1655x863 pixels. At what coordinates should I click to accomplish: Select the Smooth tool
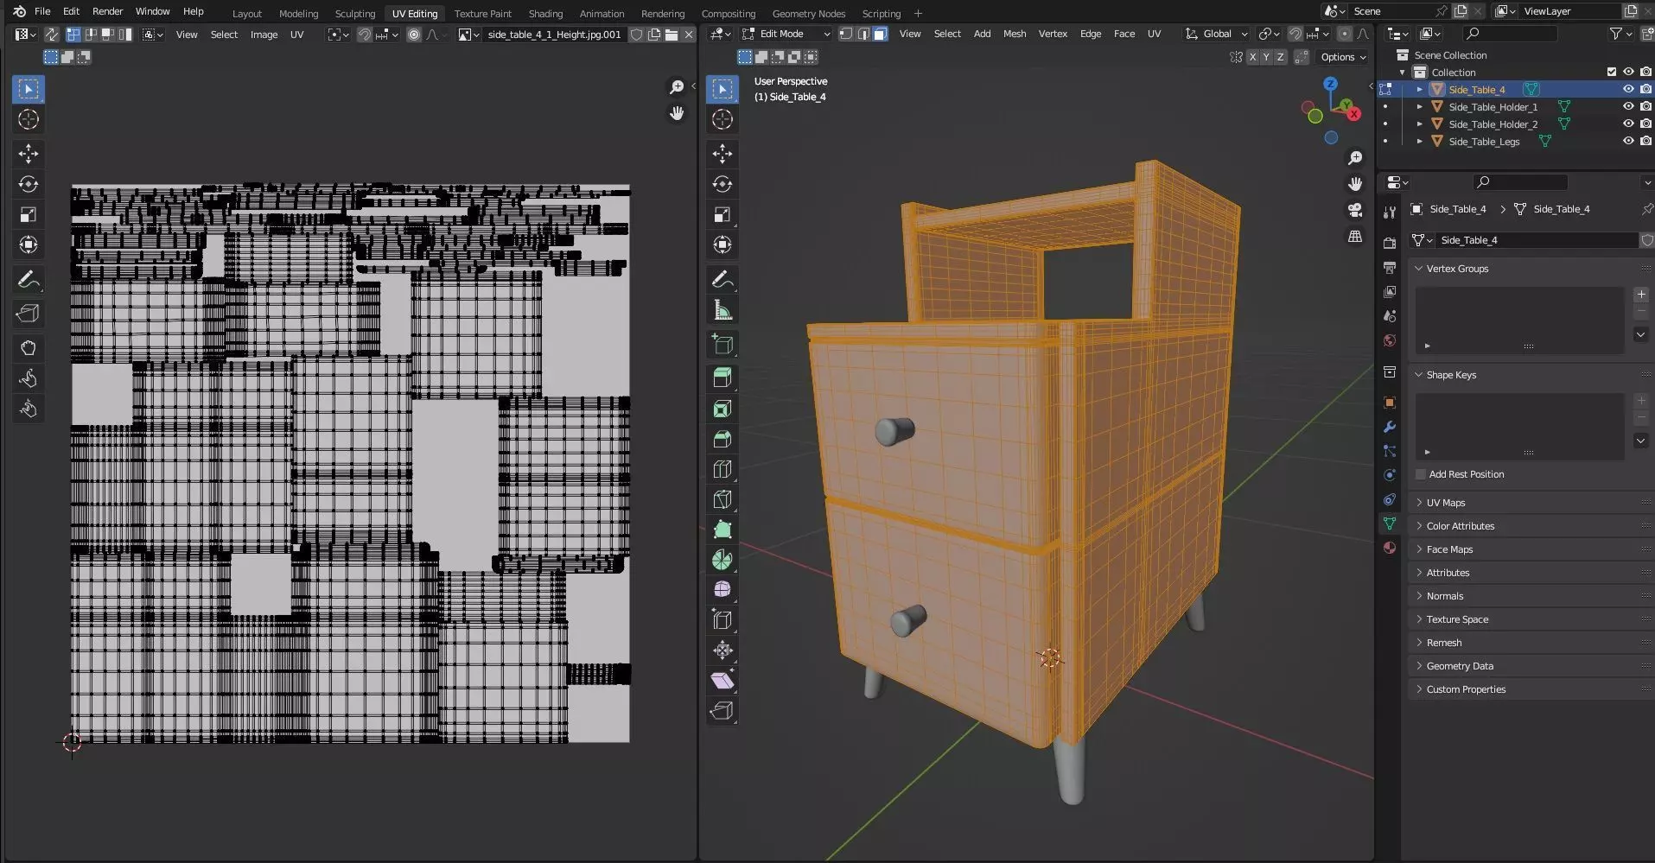722,590
